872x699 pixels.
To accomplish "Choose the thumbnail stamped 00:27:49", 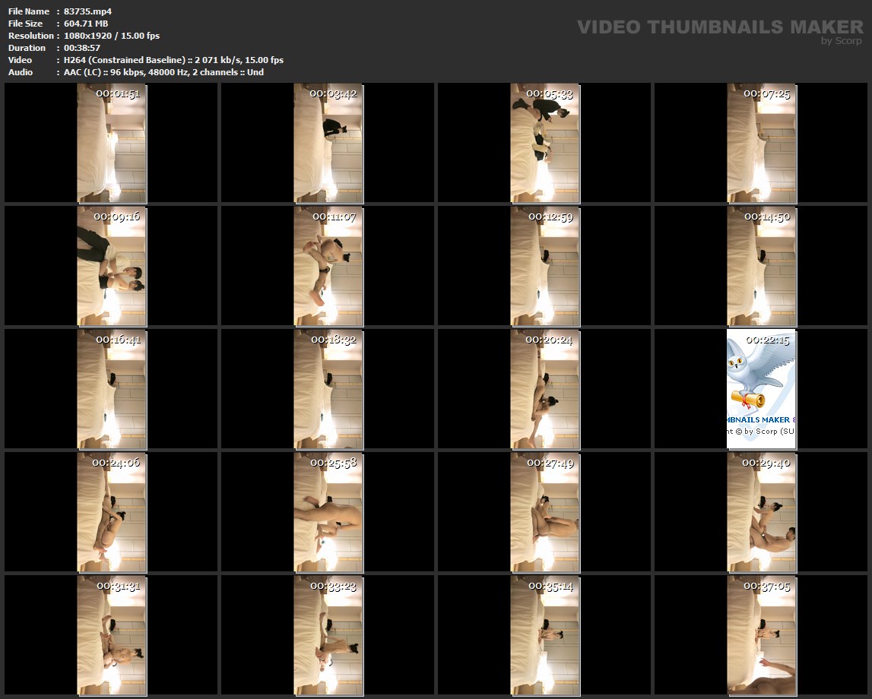I will [x=544, y=512].
